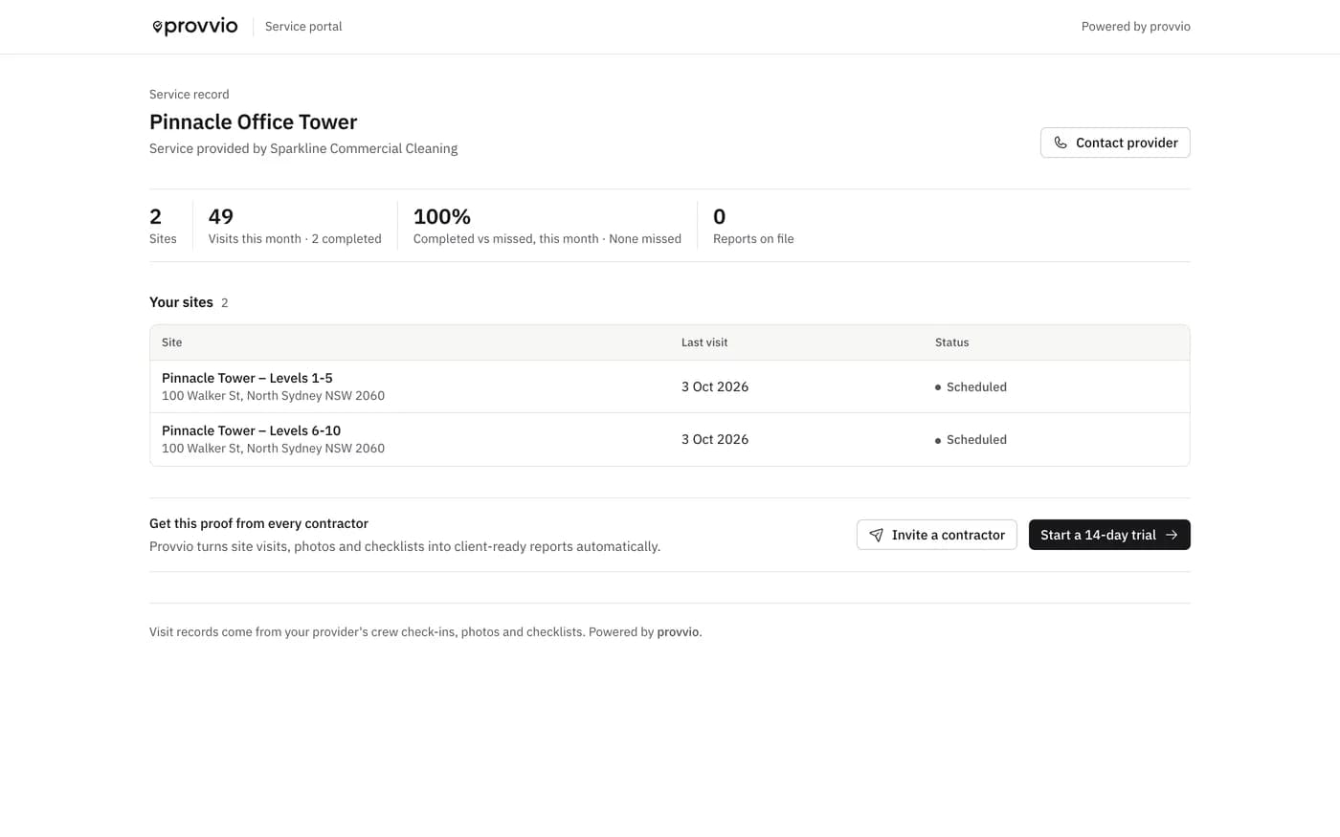1340x837 pixels.
Task: Click the '49' visits this month statistic
Action: 295,226
